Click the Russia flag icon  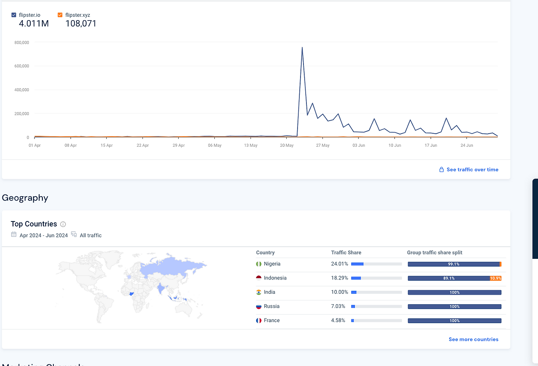pos(258,306)
